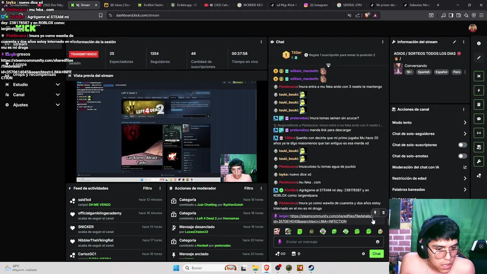The width and height of the screenshot is (487, 274).
Task: Delete the iarger chat message with trash icon
Action: tap(384, 213)
